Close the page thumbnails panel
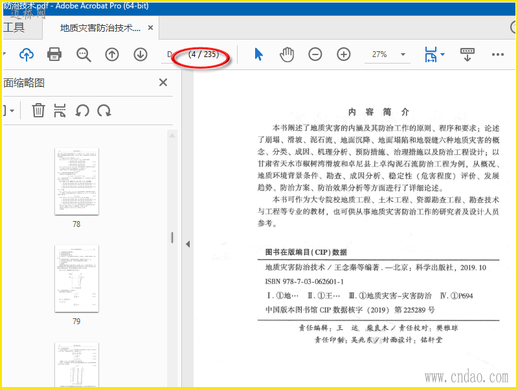Image resolution: width=518 pixels, height=389 pixels. pos(163,82)
